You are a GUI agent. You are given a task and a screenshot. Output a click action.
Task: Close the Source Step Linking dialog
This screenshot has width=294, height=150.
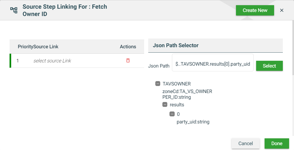pos(282,10)
